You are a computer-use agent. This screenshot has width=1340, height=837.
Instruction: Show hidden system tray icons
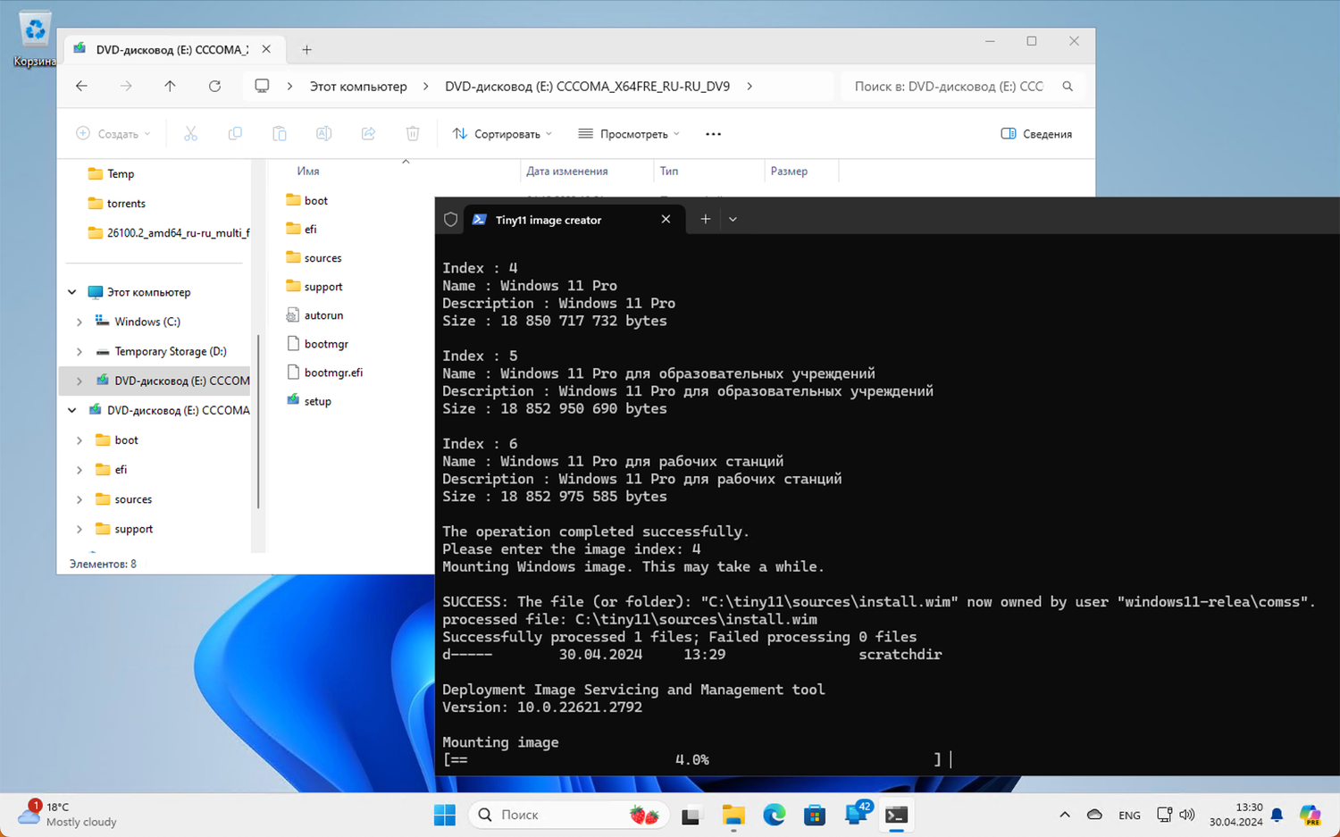[x=1065, y=815]
